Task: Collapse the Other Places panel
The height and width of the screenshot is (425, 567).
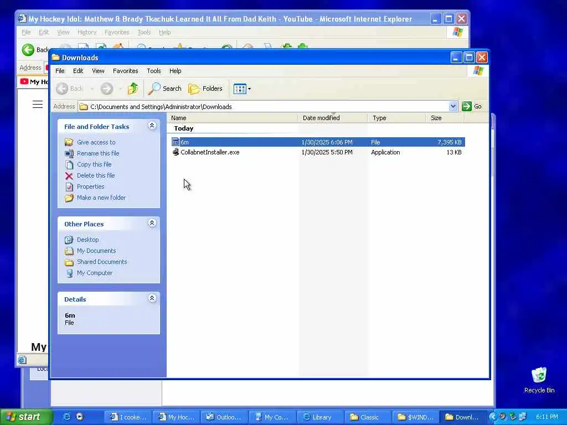Action: (x=152, y=222)
